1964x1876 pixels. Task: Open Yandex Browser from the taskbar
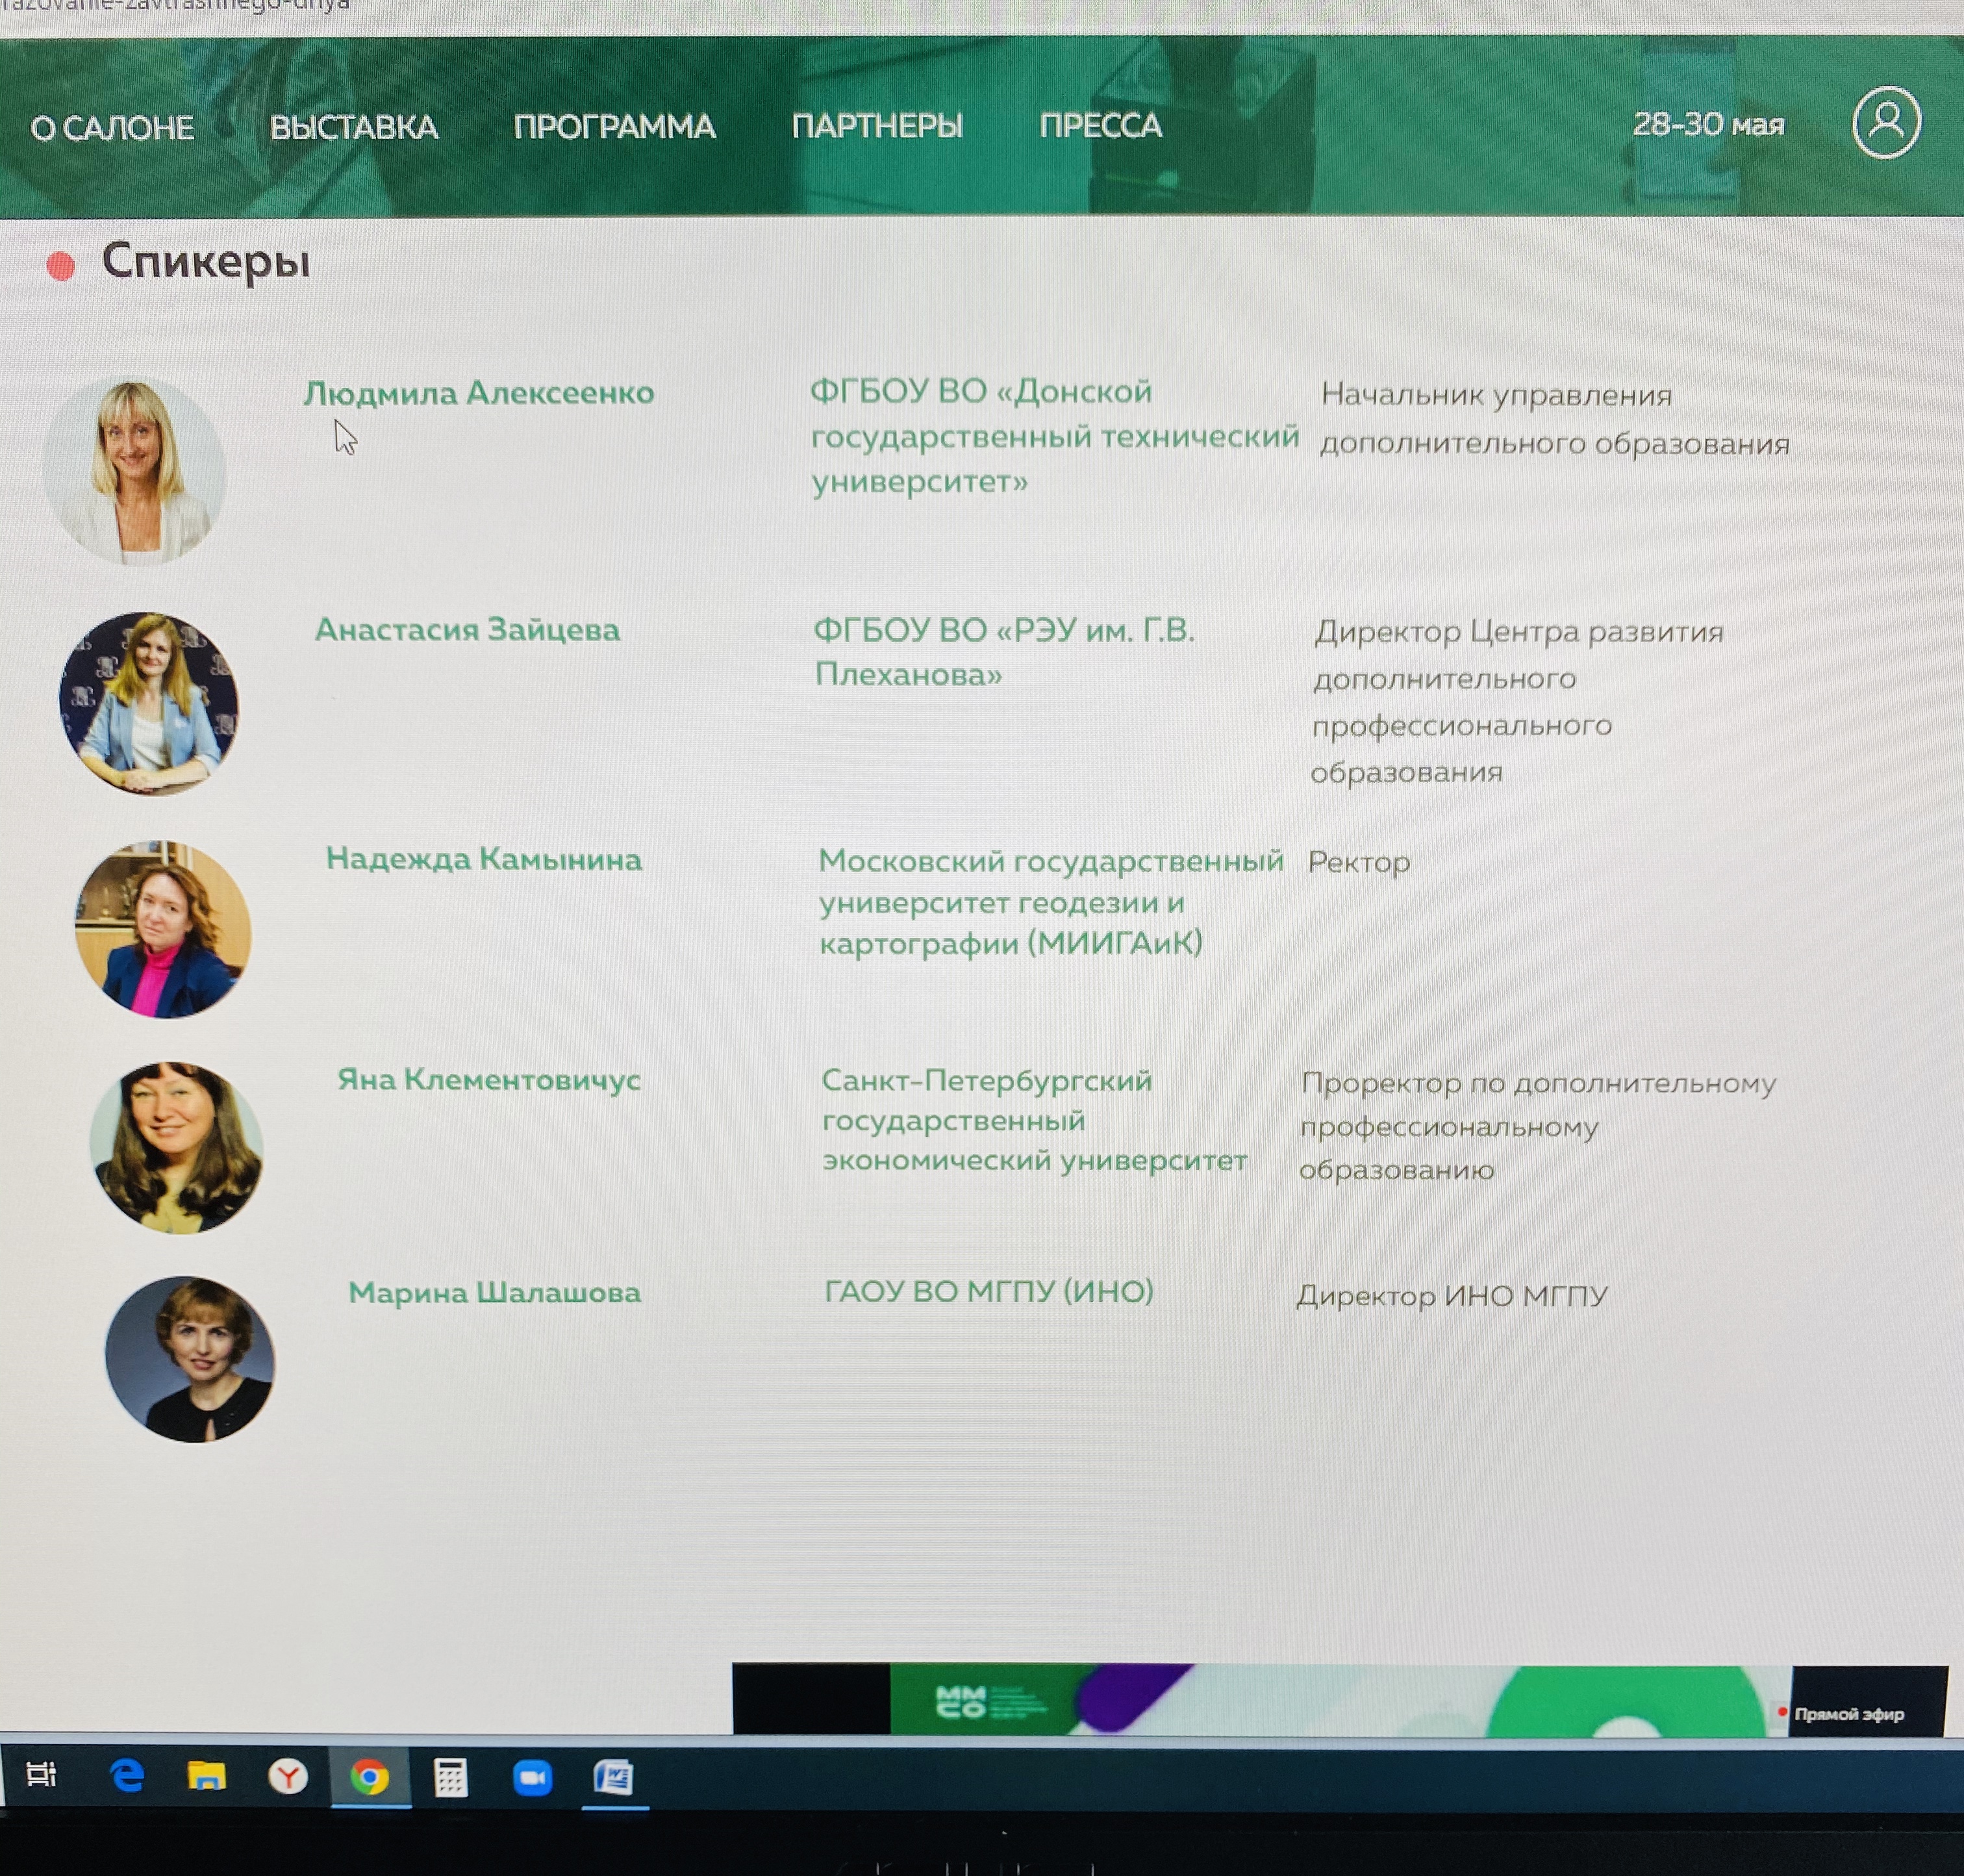tap(288, 1777)
